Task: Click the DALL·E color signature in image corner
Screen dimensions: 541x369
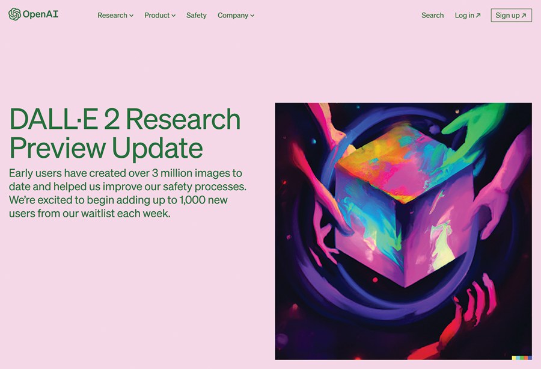Action: tap(522, 358)
